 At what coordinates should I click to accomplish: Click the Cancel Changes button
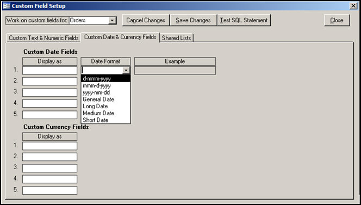146,20
